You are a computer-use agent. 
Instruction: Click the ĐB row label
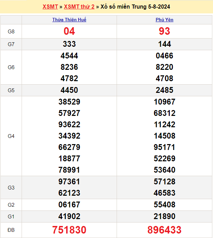[x=11, y=230]
